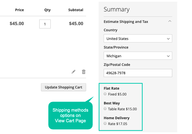Click the trash can remove item icon
This screenshot has width=192, height=134.
coord(84,72)
